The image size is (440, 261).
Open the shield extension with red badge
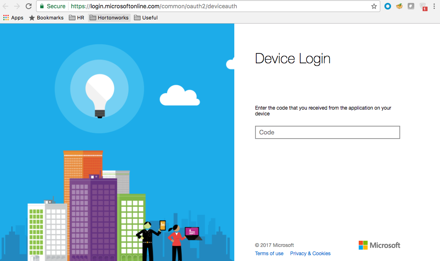click(423, 6)
